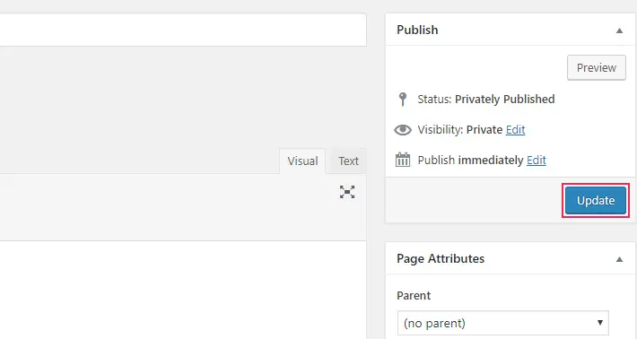The width and height of the screenshot is (637, 339).
Task: Switch to the Visual editor tab
Action: tap(302, 161)
